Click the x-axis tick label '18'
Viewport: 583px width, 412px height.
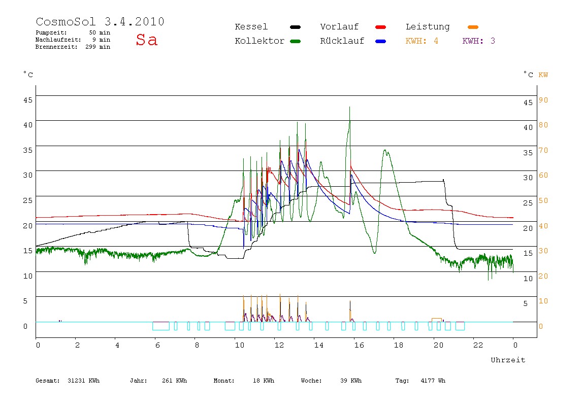[x=399, y=345]
